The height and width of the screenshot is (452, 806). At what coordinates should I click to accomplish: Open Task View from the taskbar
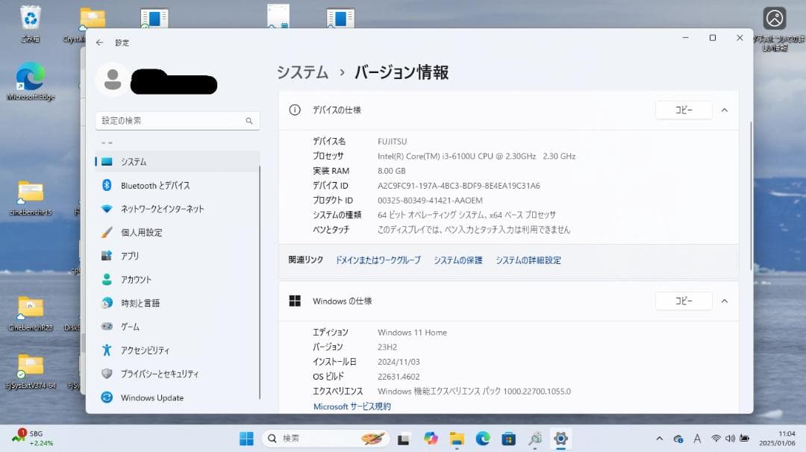(403, 439)
